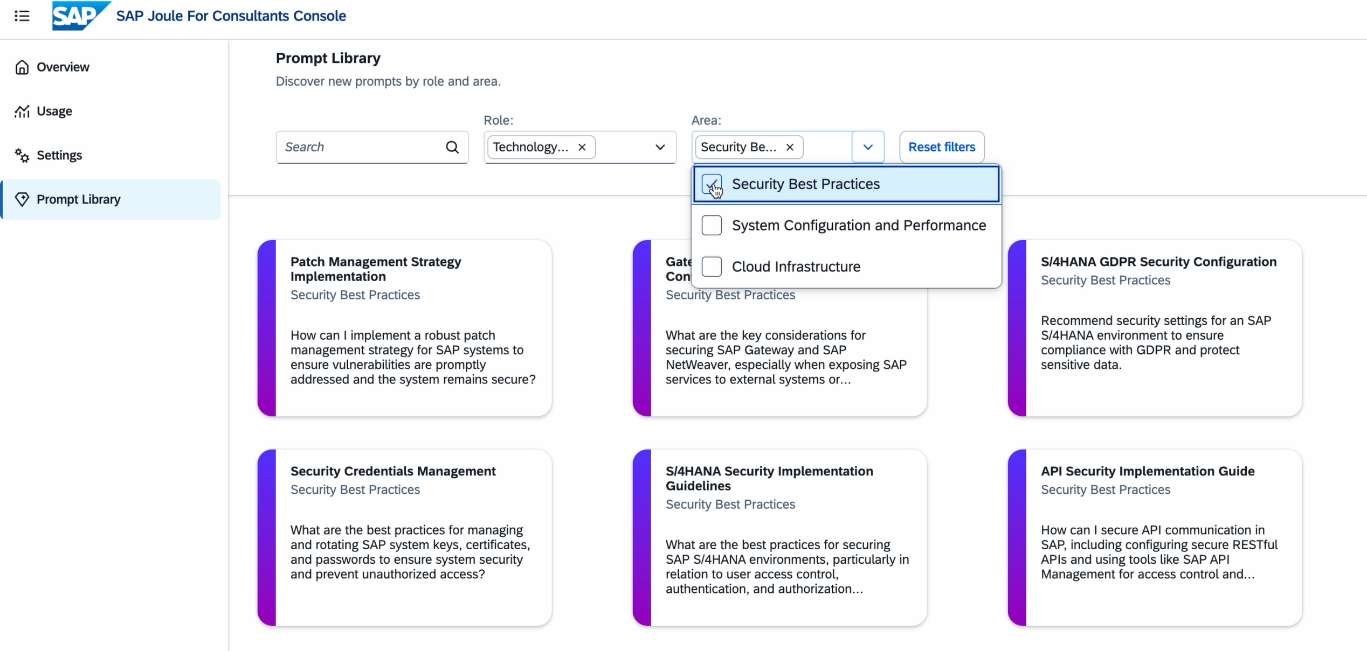Click the Overview home icon
The width and height of the screenshot is (1367, 651).
coord(22,67)
